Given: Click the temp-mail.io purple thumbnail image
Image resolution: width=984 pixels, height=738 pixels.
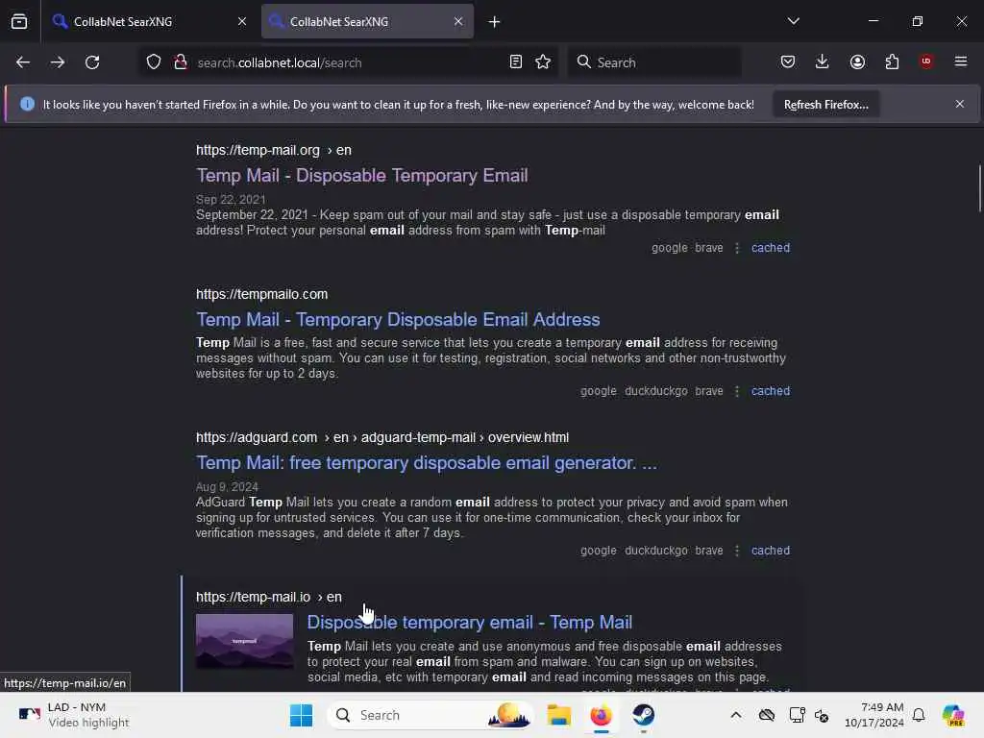Looking at the screenshot, I should (x=245, y=641).
